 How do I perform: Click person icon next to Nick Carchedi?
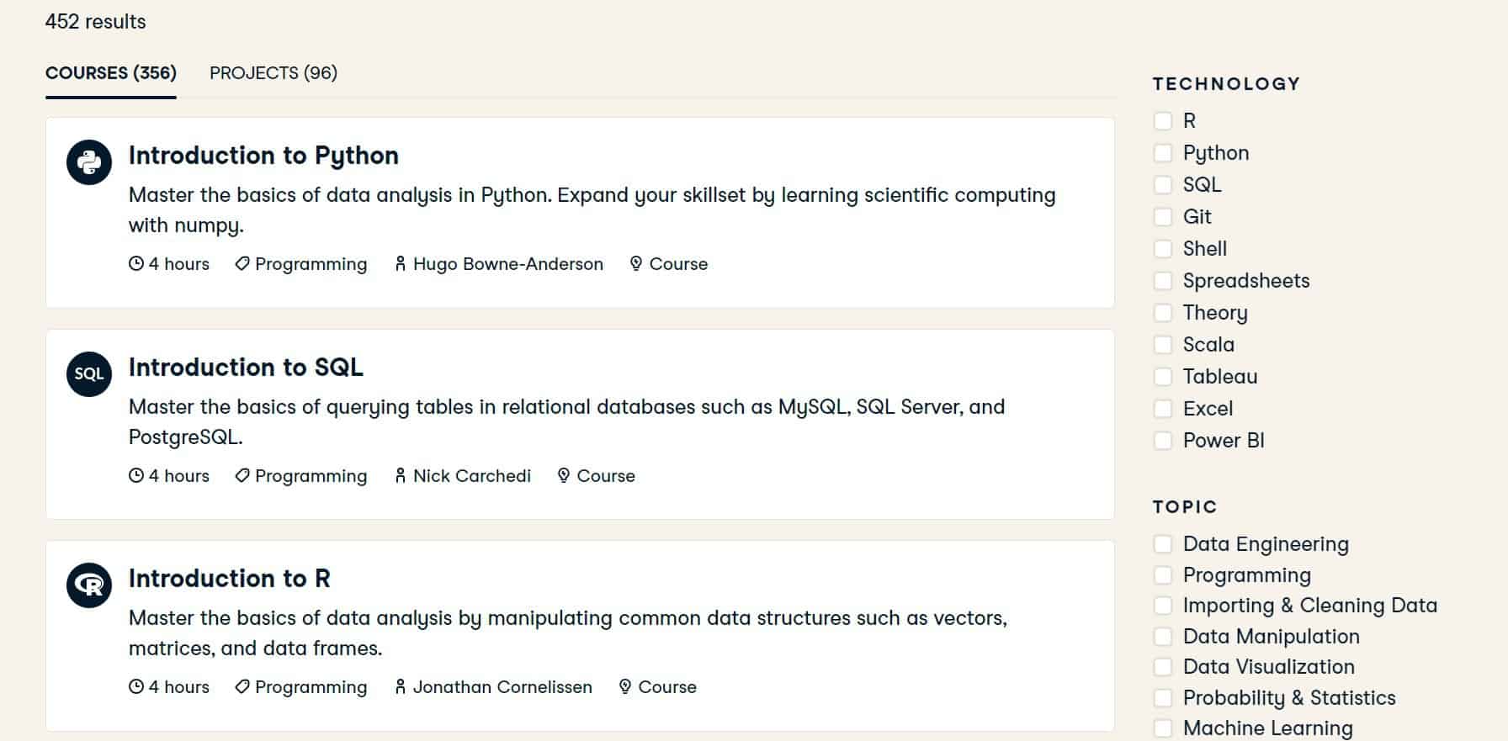(401, 476)
